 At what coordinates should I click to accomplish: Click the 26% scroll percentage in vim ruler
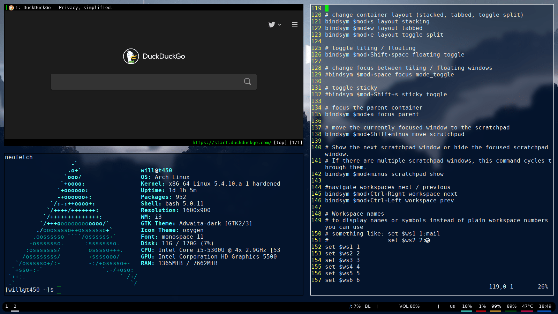click(x=543, y=287)
